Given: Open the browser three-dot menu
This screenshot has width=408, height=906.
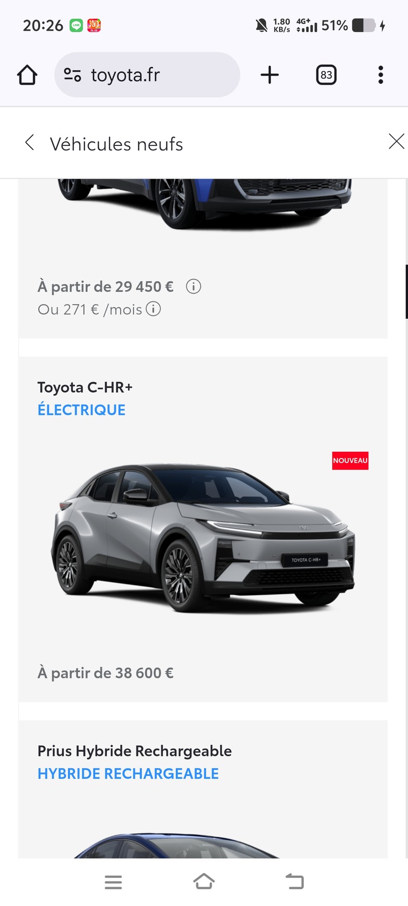Looking at the screenshot, I should 381,75.
